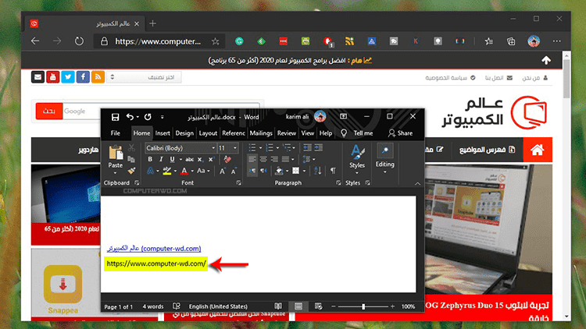586x329 pixels.
Task: Apply subscript formatting
Action: click(200, 159)
